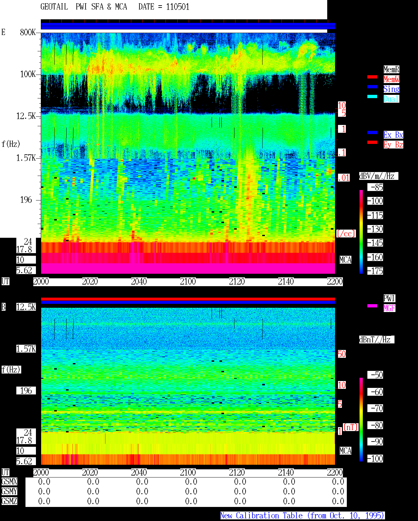Click the red [/cc] density label
This screenshot has width=418, height=521.
click(x=346, y=234)
